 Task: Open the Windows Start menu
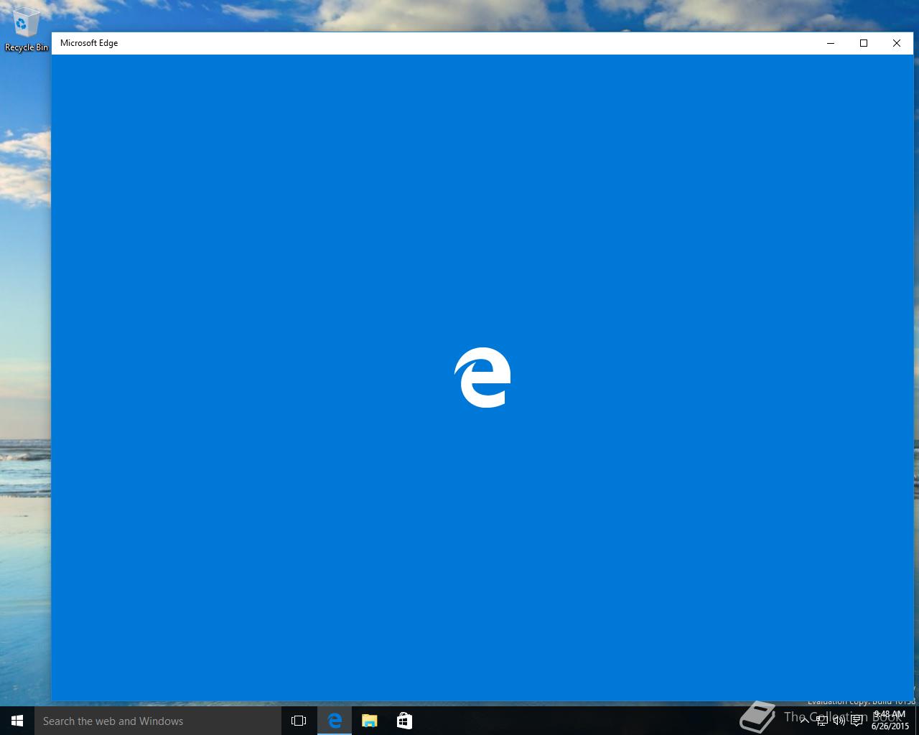17,721
